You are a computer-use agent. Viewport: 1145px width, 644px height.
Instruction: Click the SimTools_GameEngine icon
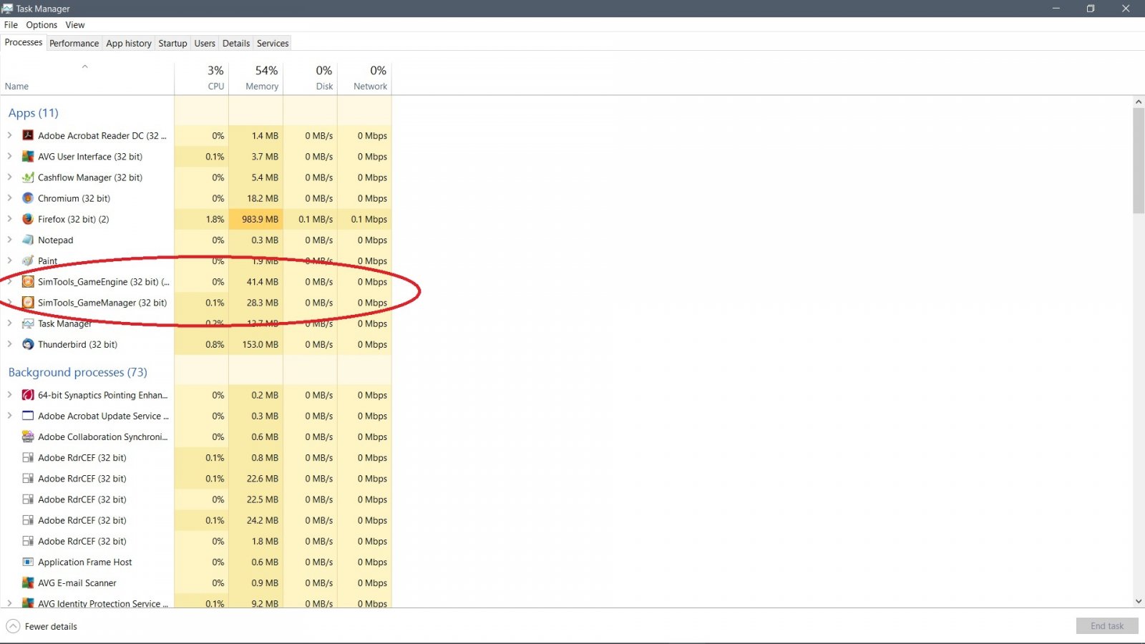(x=28, y=281)
